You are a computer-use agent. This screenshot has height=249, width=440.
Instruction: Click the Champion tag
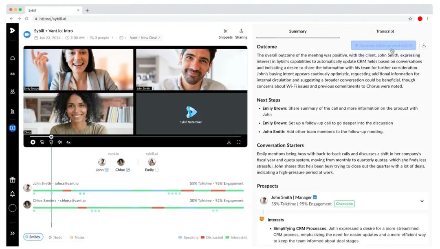pos(344,204)
